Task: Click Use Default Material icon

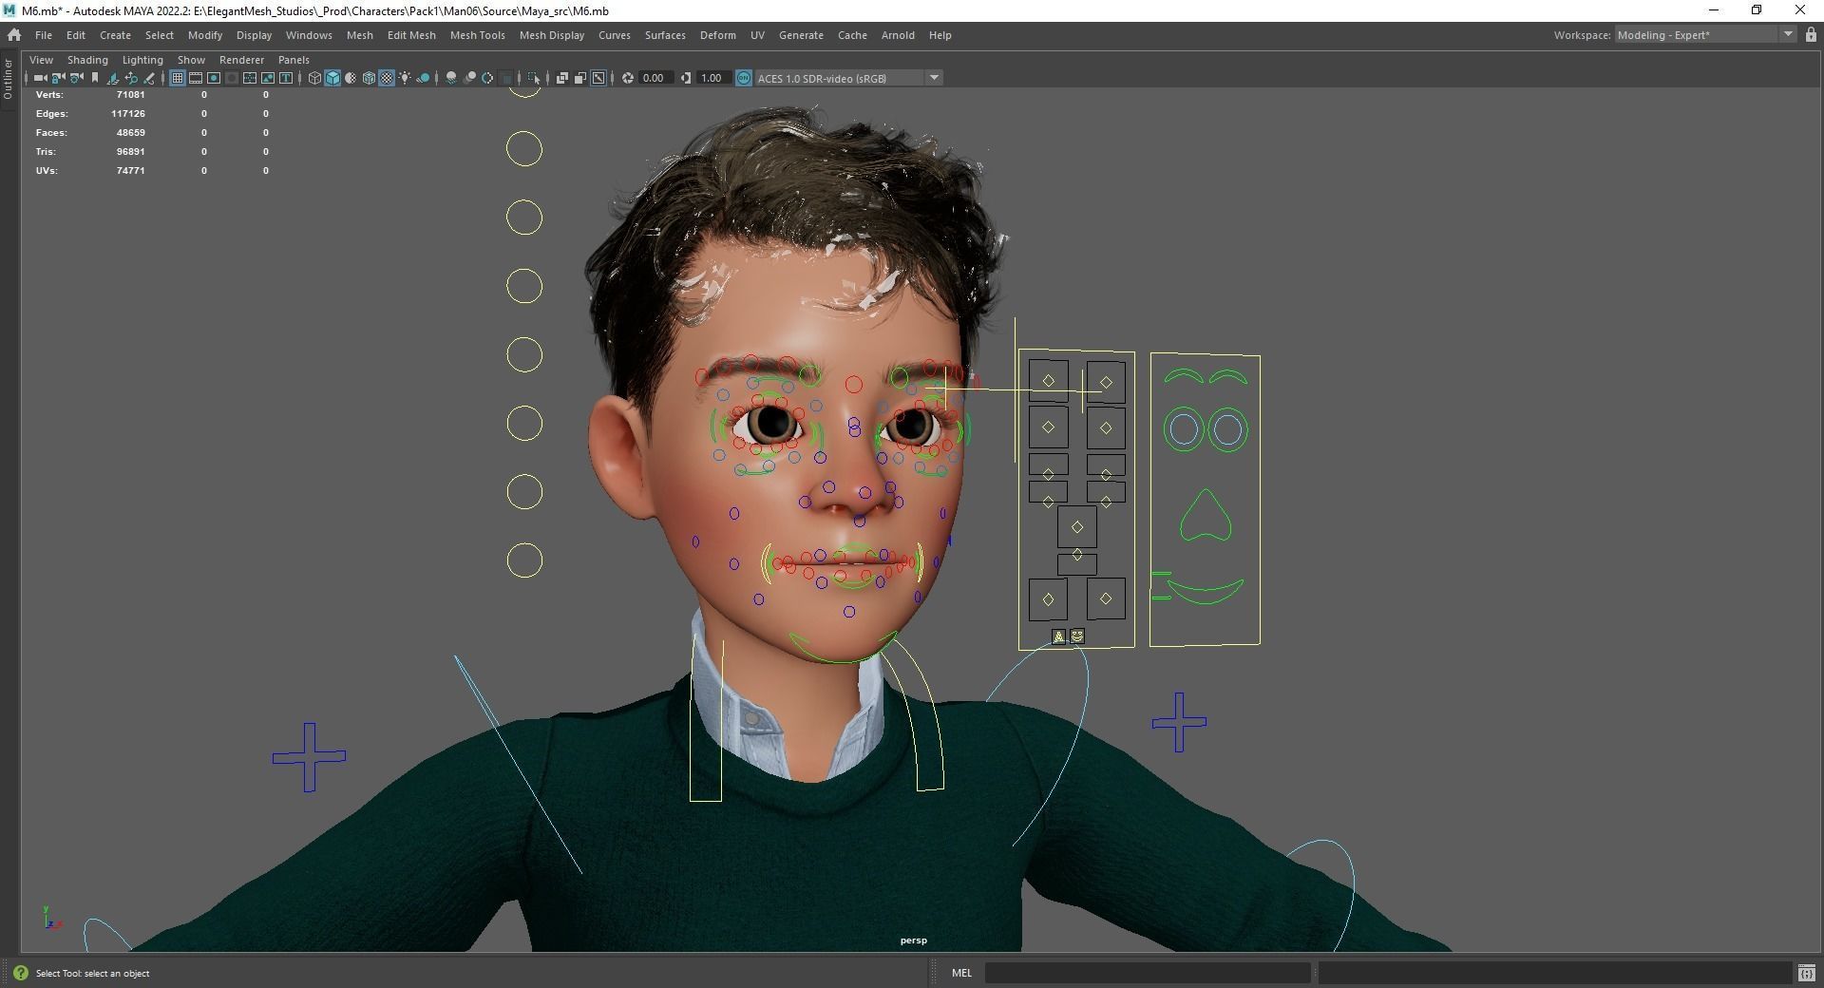Action: (351, 78)
